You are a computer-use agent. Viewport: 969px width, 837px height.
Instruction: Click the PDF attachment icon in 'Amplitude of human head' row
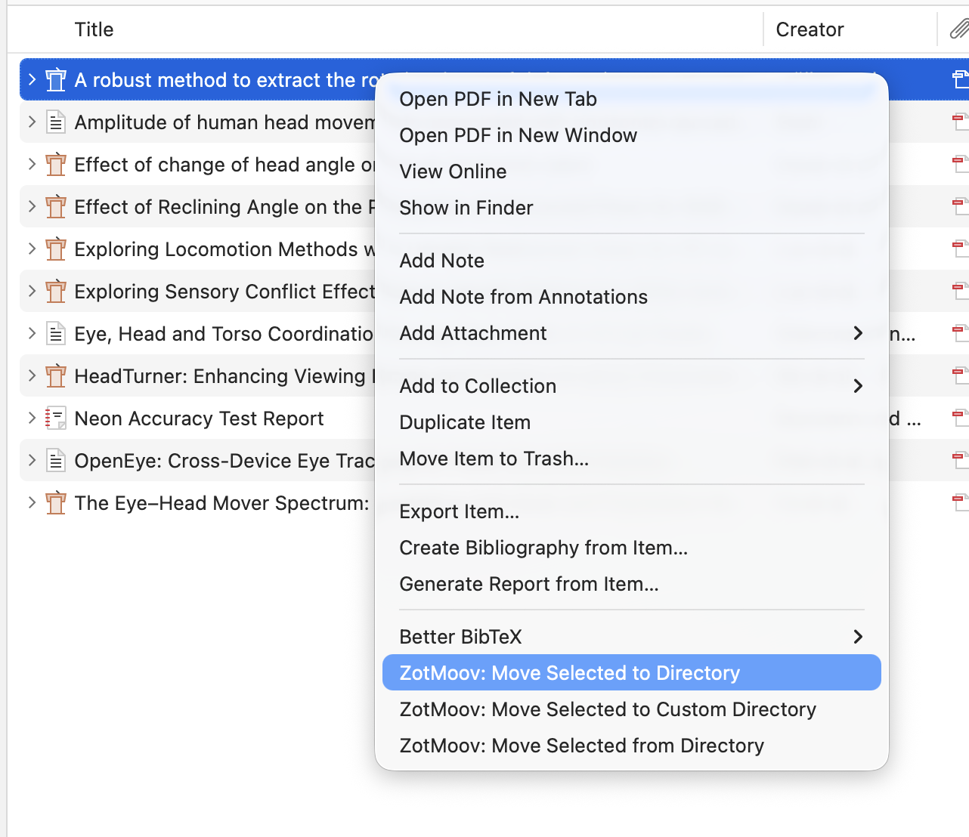[960, 122]
